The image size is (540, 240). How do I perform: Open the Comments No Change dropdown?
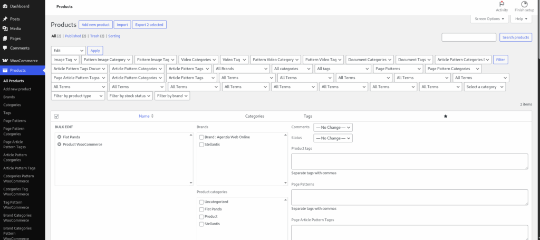pos(333,128)
